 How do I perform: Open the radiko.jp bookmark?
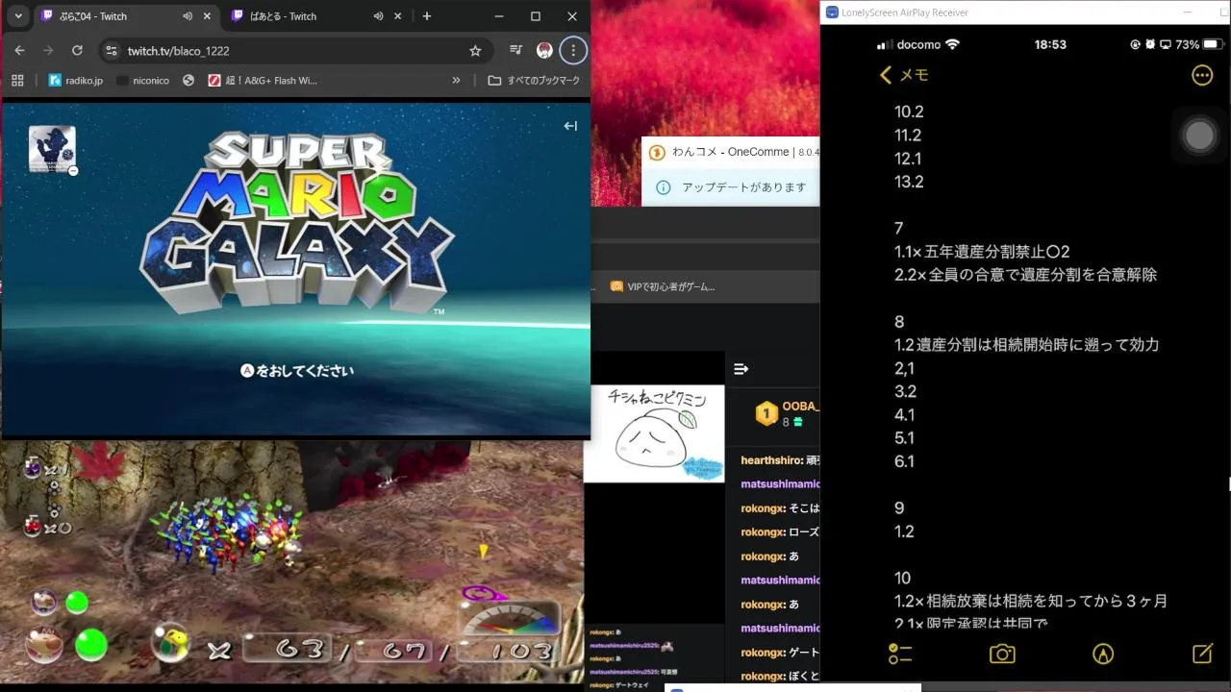pos(76,81)
